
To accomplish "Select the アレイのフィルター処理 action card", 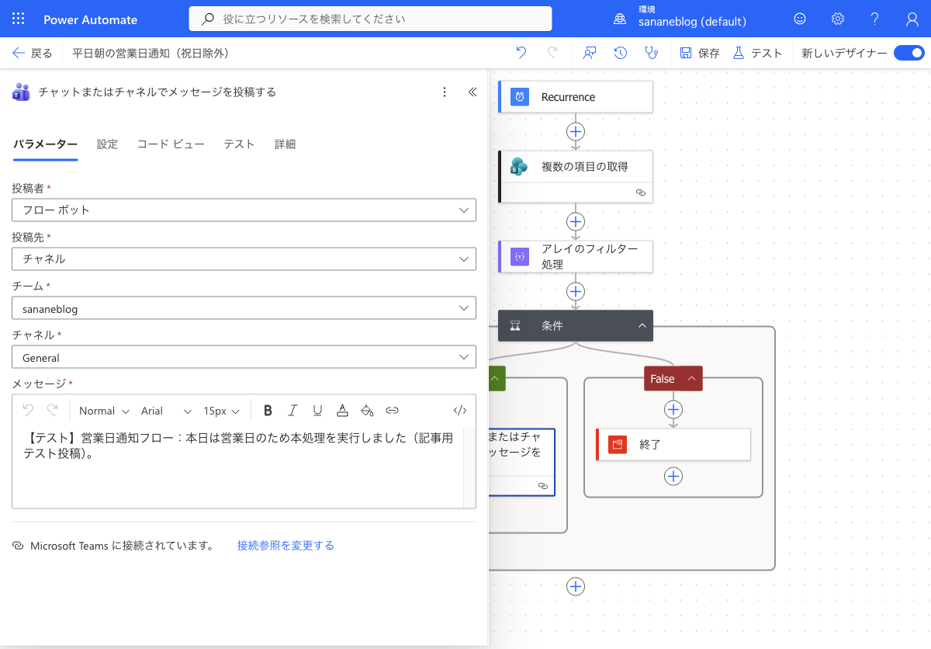I will point(575,256).
